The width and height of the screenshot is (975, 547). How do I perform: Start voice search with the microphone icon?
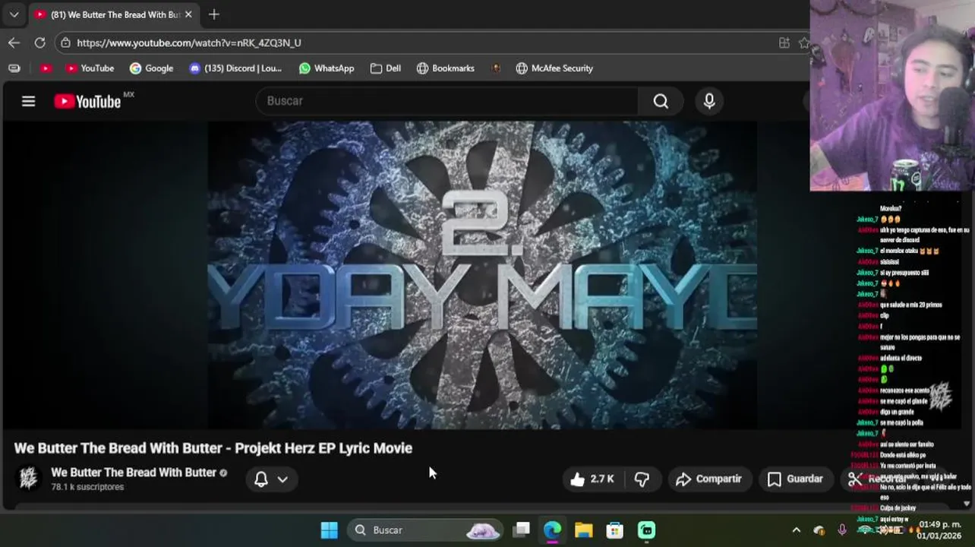[x=709, y=101]
